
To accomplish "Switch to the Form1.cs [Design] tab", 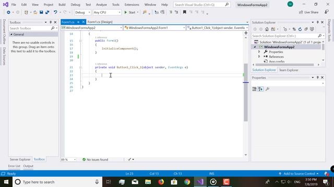I will (100, 22).
